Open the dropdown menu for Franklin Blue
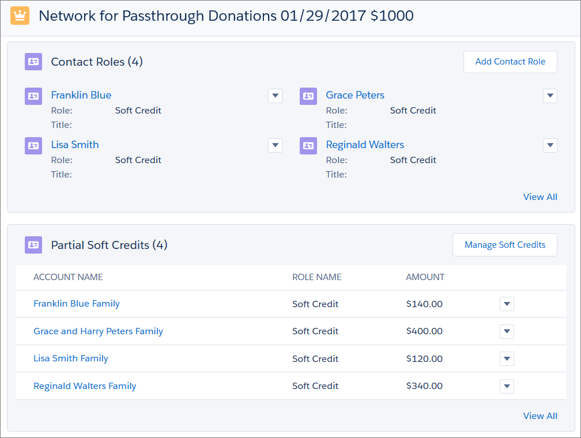Image resolution: width=581 pixels, height=438 pixels. coord(275,96)
